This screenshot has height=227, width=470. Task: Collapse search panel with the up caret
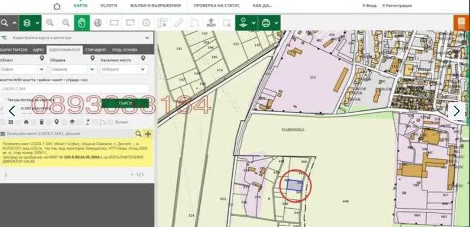pyautogui.click(x=15, y=23)
